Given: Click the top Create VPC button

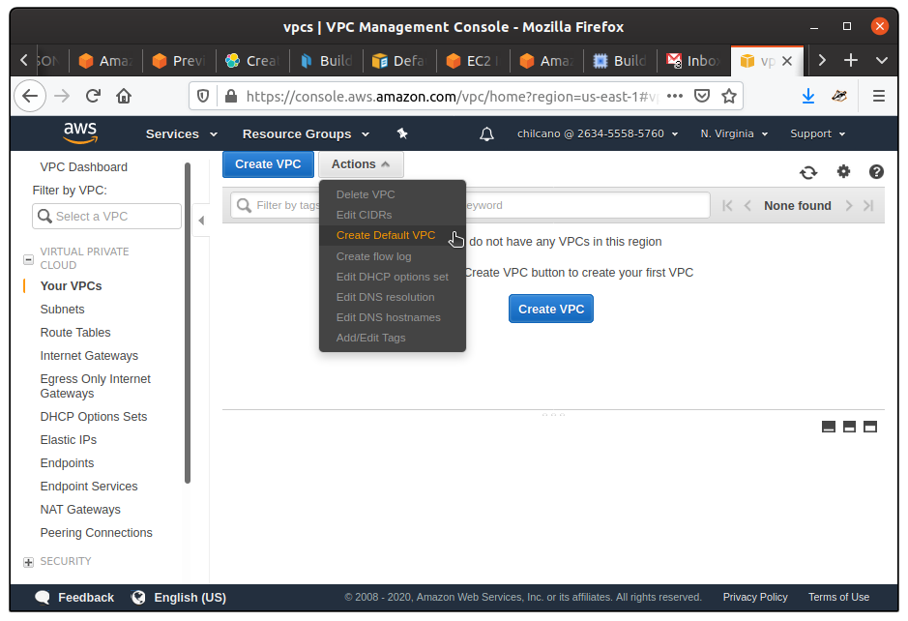Looking at the screenshot, I should [268, 164].
